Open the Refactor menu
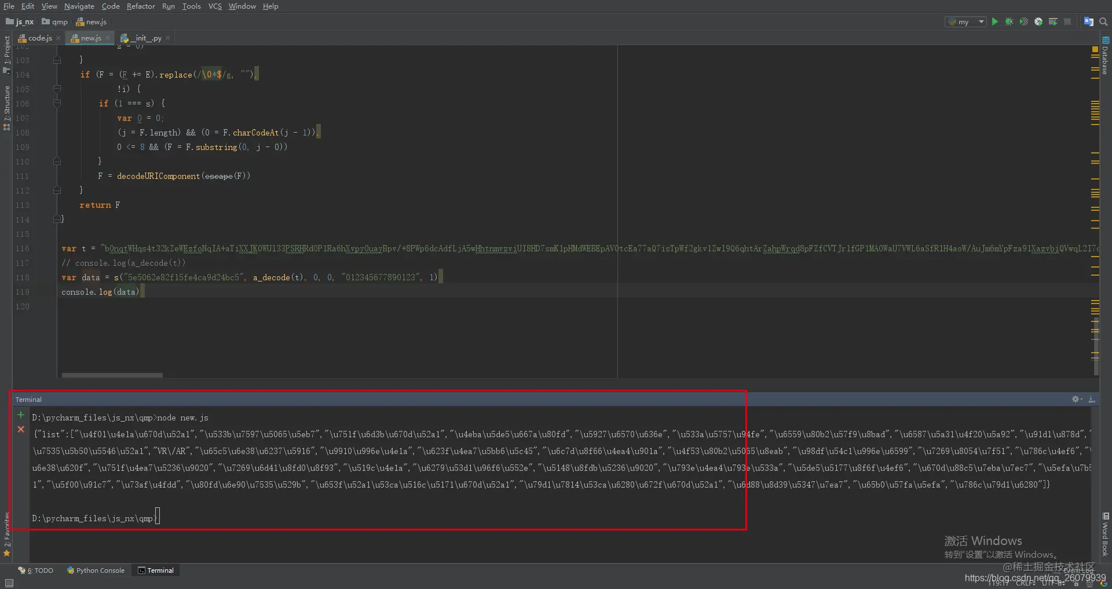1112x589 pixels. point(141,6)
